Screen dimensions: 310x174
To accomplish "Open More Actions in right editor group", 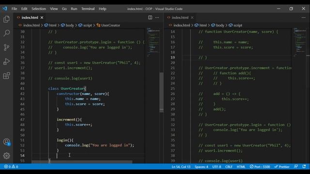I will pos(304,17).
